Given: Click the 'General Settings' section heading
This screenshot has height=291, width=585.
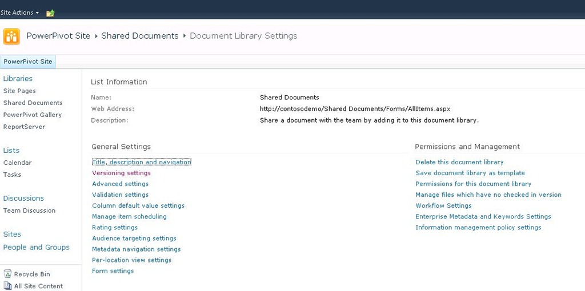Looking at the screenshot, I should [x=121, y=147].
